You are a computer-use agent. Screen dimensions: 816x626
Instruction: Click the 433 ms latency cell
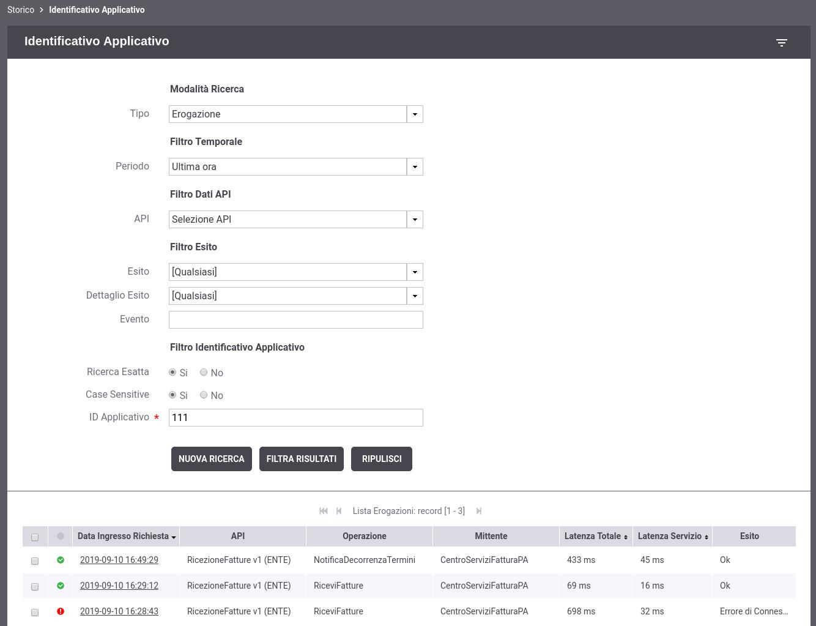[x=581, y=560]
